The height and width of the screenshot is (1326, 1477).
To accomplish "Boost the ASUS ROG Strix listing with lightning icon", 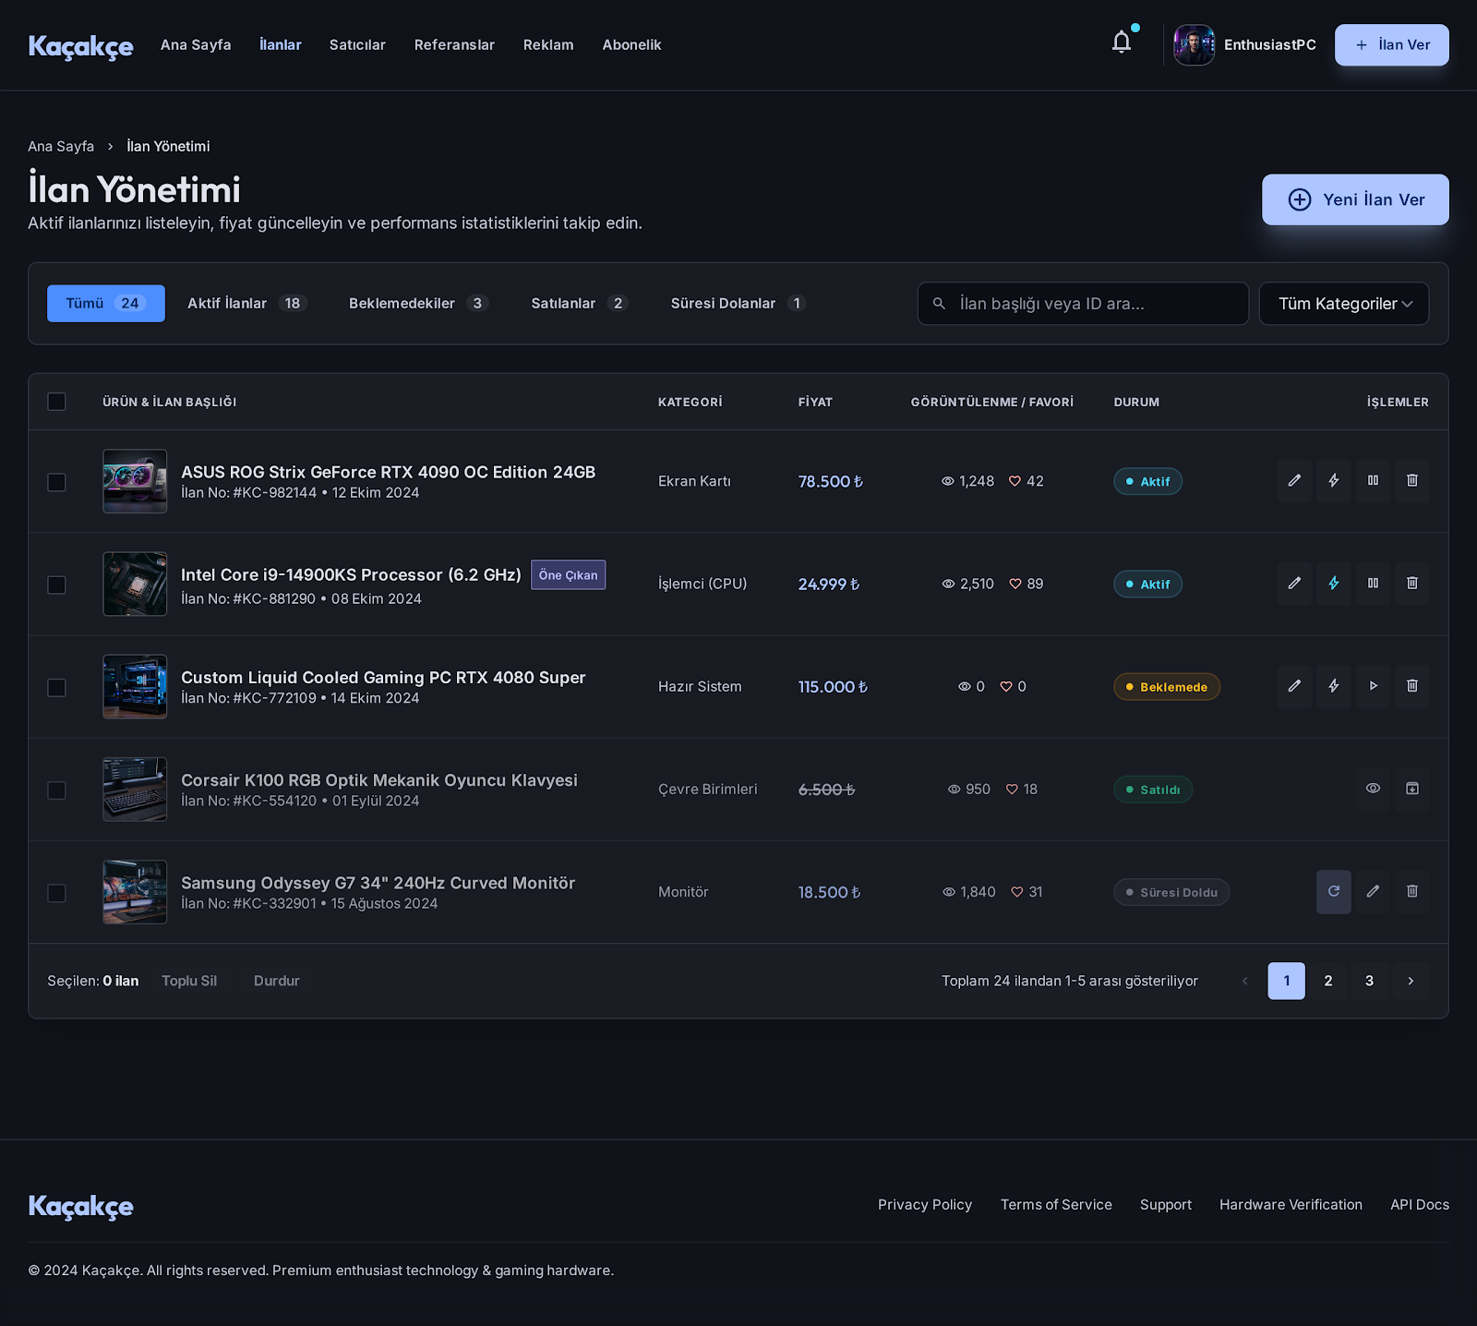I will pyautogui.click(x=1334, y=481).
